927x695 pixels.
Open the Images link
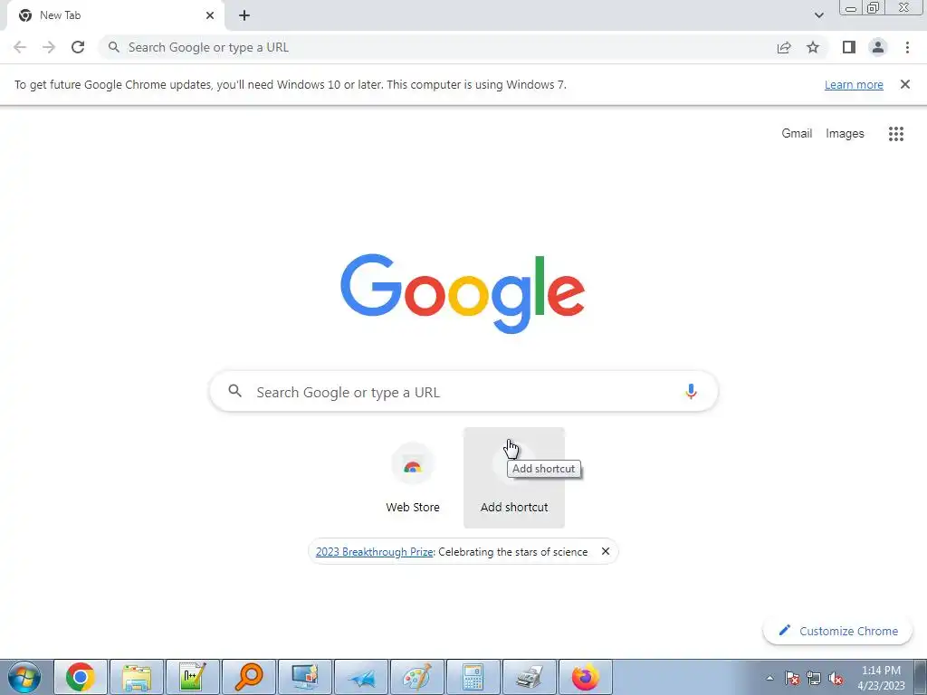click(x=845, y=134)
